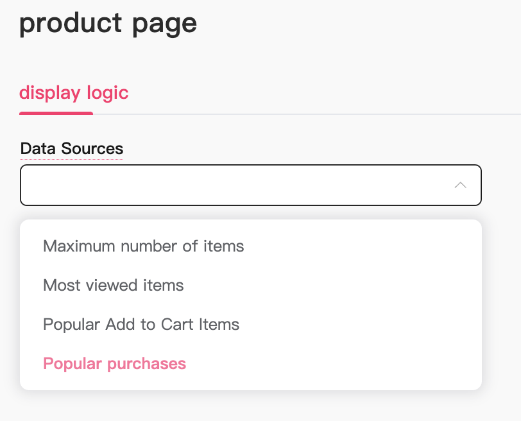Set data source to Most viewed items

114,285
